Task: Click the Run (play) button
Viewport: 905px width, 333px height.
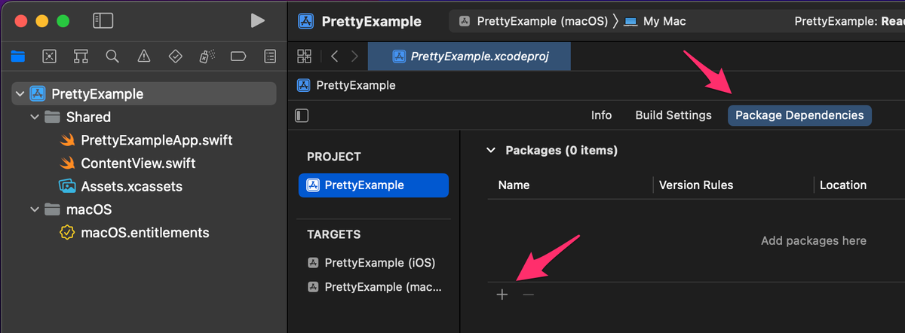Action: click(x=258, y=21)
